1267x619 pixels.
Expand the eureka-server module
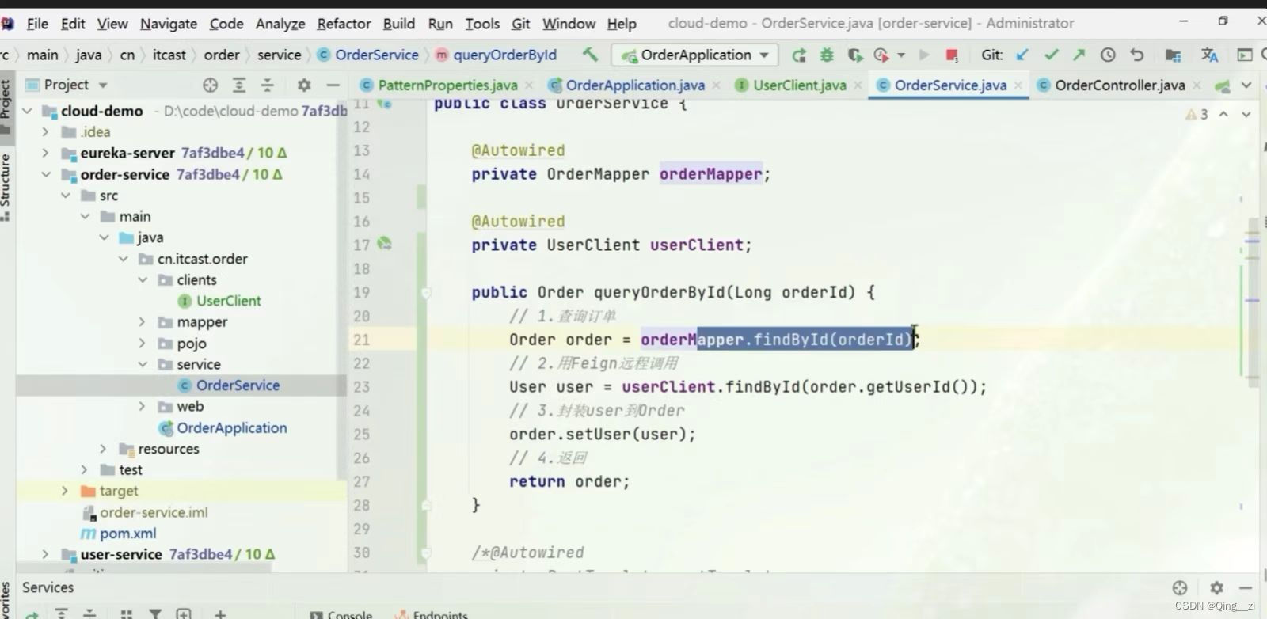(x=45, y=153)
